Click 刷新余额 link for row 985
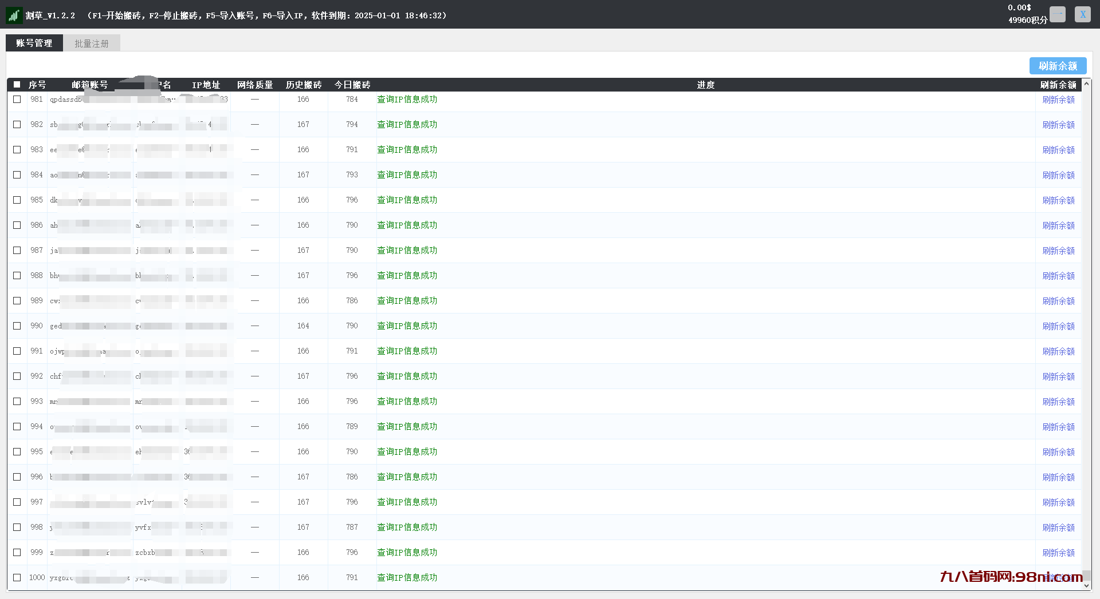Viewport: 1100px width, 599px height. tap(1058, 200)
